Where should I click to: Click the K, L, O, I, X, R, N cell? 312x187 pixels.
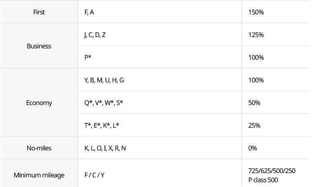point(160,148)
